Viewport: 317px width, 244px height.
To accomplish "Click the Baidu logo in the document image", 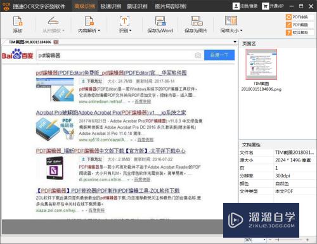I will pos(18,55).
